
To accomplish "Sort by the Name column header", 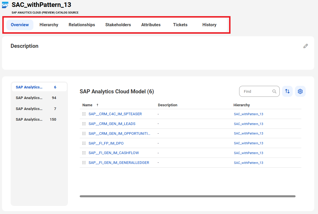I will click(87, 105).
